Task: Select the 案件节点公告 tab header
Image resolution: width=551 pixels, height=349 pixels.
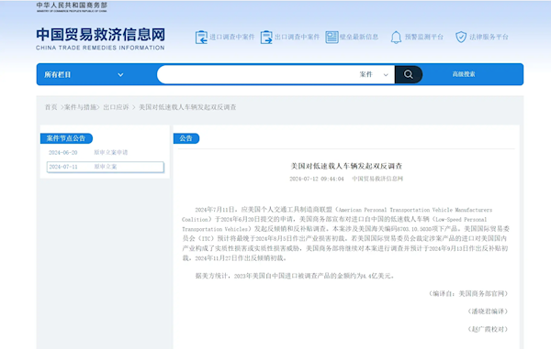Action: [66, 138]
